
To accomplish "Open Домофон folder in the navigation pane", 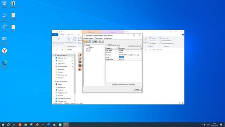I will point(60,69).
